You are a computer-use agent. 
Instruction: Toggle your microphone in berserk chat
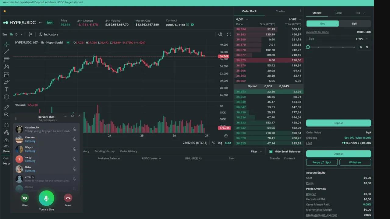tap(46, 198)
